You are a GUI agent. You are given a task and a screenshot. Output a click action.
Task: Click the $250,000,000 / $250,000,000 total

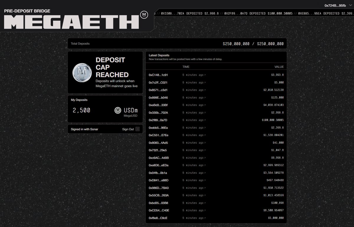pos(253,44)
